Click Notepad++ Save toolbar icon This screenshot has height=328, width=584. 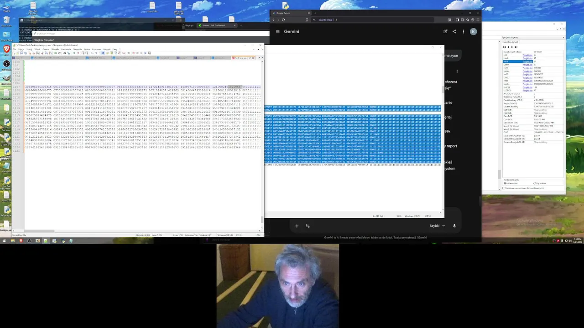(21, 53)
